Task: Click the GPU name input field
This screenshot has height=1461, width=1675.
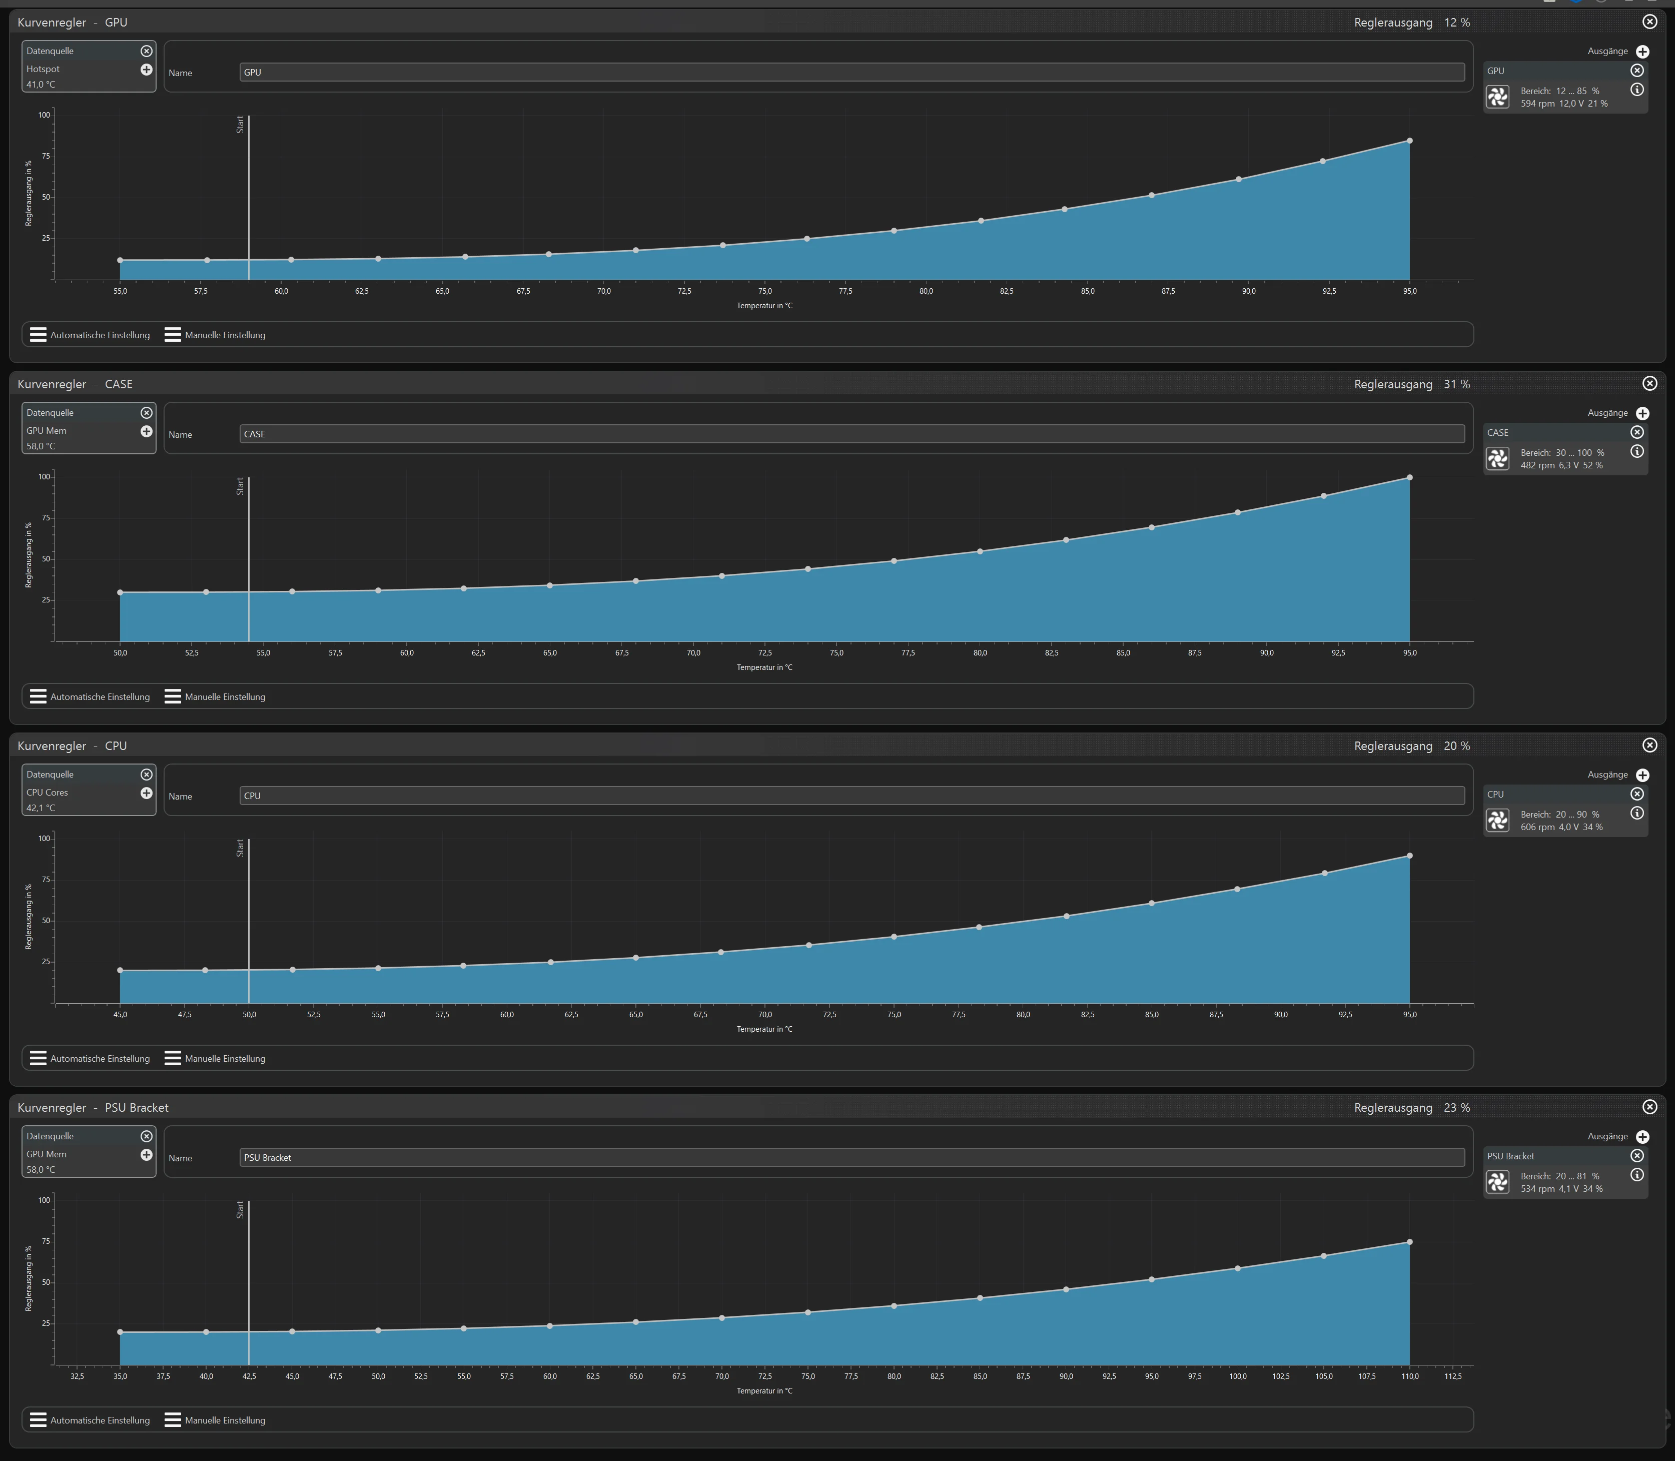Action: point(852,73)
